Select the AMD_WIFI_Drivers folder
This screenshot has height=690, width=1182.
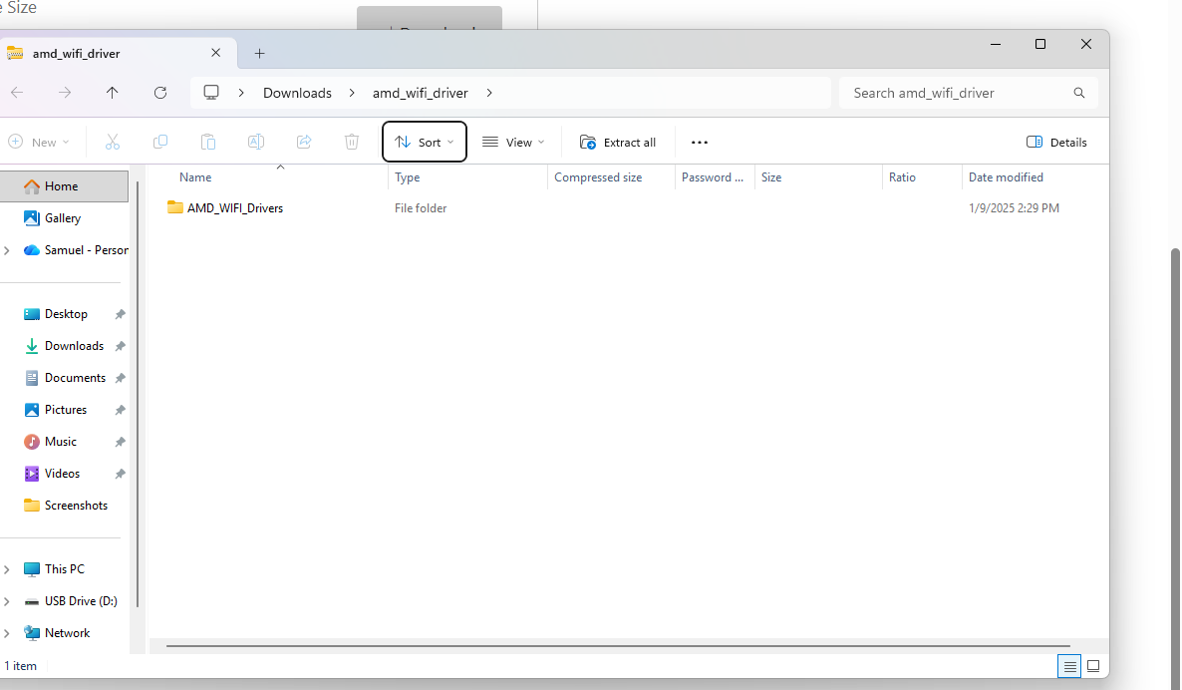pos(234,208)
